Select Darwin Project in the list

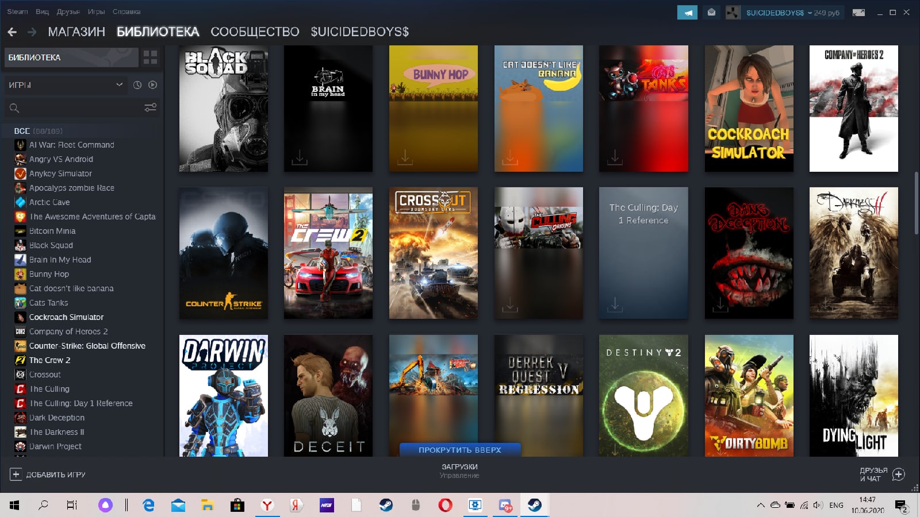click(x=55, y=446)
